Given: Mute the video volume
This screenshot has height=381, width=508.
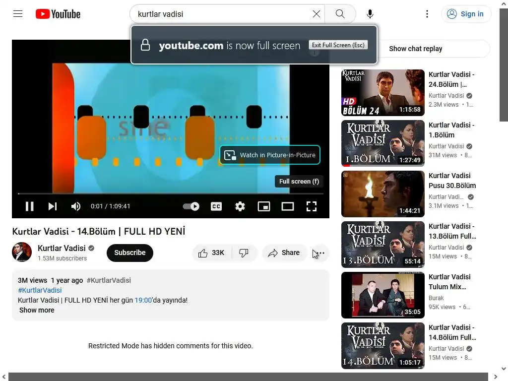Looking at the screenshot, I should coord(76,206).
